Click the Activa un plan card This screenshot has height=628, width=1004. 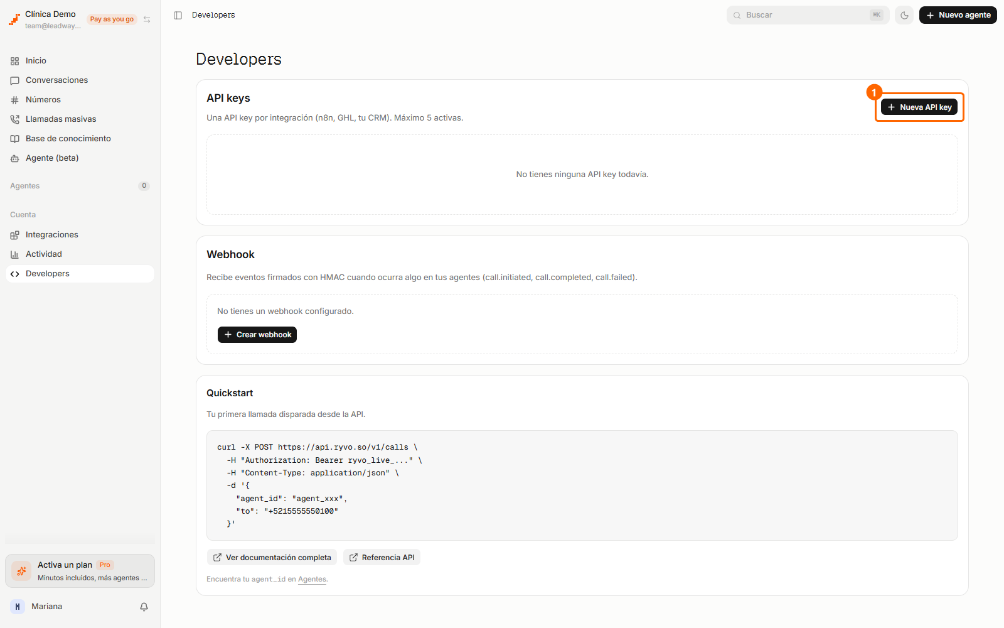80,571
